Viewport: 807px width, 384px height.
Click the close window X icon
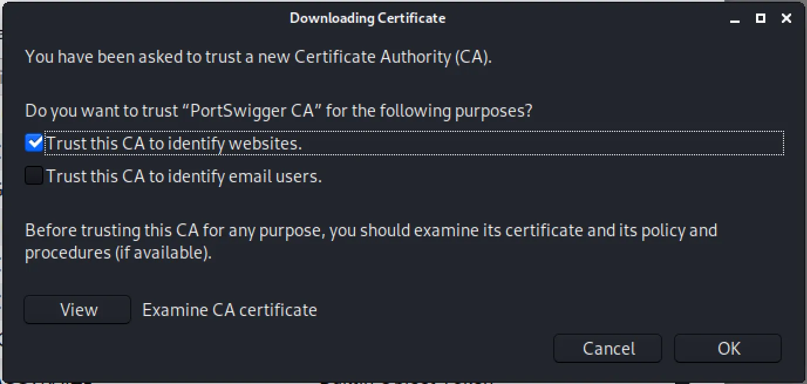(785, 18)
